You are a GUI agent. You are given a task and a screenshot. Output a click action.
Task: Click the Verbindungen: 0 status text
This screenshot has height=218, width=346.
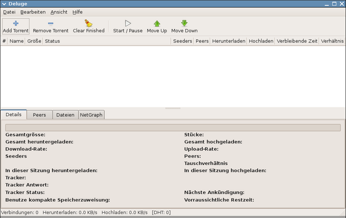click(19, 213)
